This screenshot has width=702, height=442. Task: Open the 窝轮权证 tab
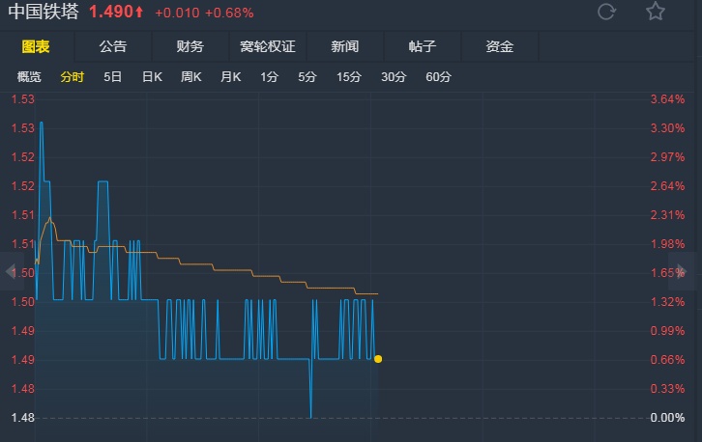coord(268,46)
